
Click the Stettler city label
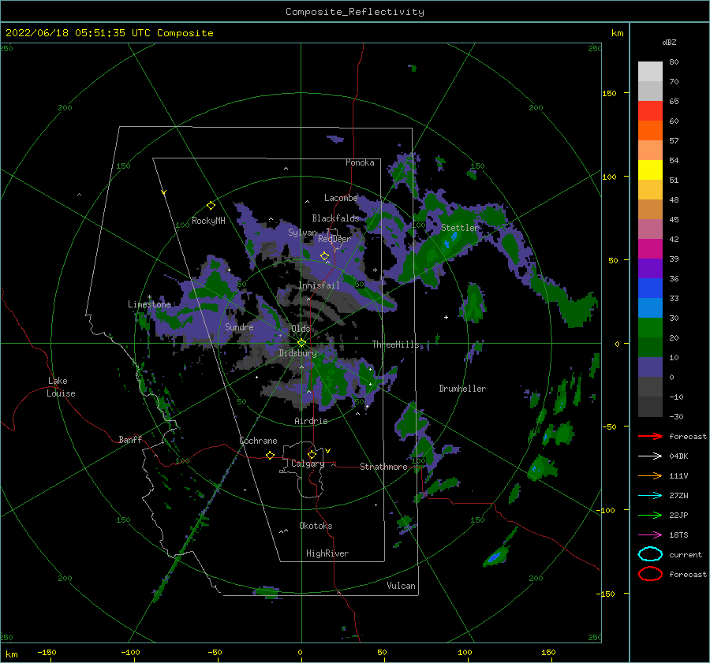460,228
